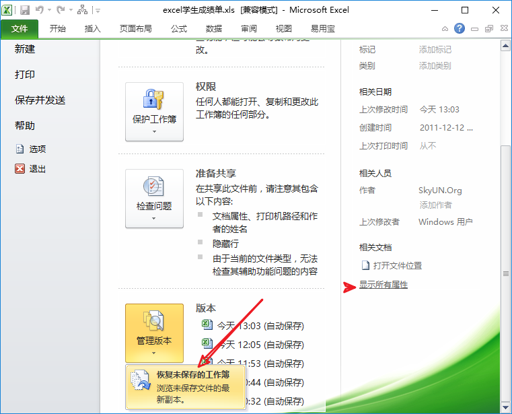This screenshot has height=414, width=512.
Task: Click the creation date 2011-12-12 value
Action: pyautogui.click(x=446, y=128)
